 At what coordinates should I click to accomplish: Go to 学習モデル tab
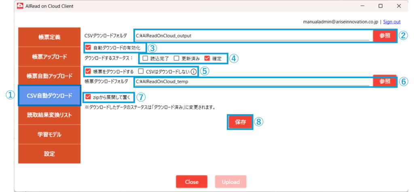click(49, 135)
